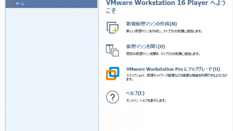Select the Home house icon in library
This screenshot has height=131, width=233.
pyautogui.click(x=11, y=3)
